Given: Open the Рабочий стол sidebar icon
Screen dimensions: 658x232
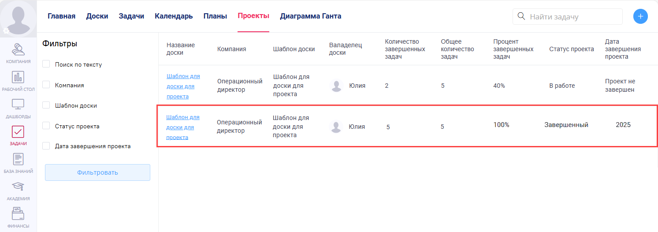Looking at the screenshot, I should (x=18, y=77).
